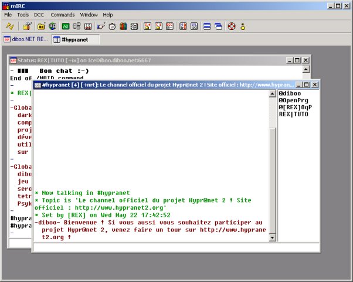Viewport: 353px width, 282px height.
Task: Click the Cascade Windows toolbar icon
Action: click(218, 26)
